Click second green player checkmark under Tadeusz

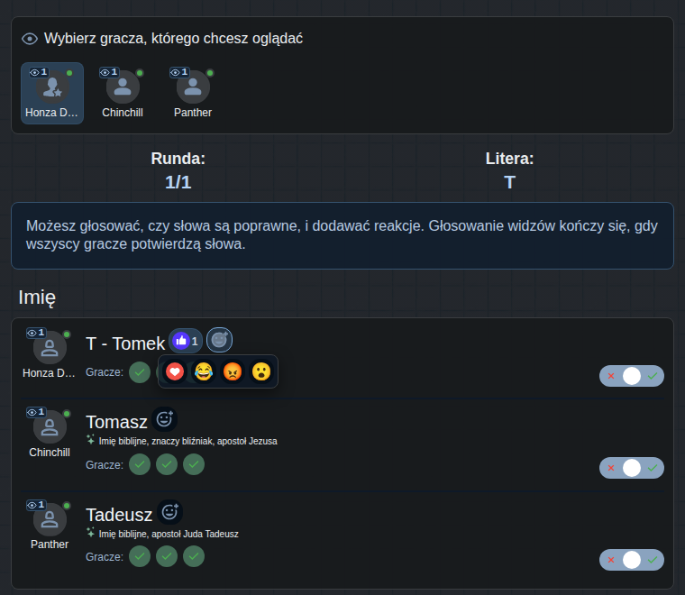(167, 556)
